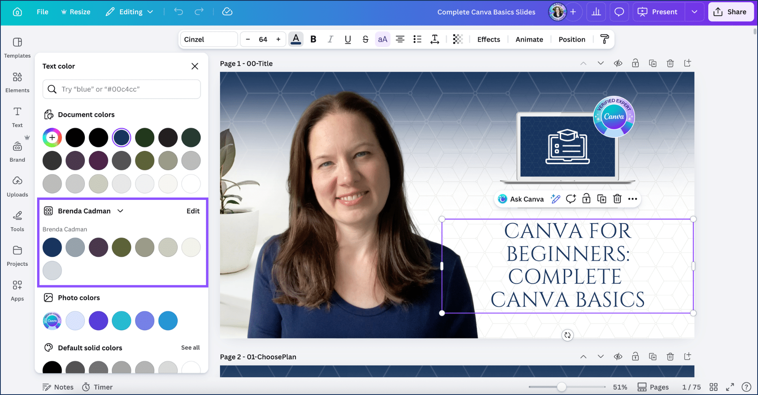The image size is (758, 395).
Task: Open the Elements panel in sidebar
Action: 17,82
